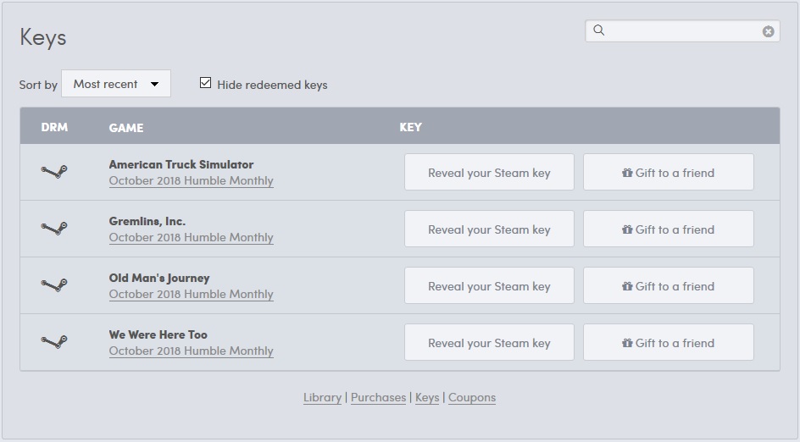Uncheck the Hide redeemed keys checkbox
Image resolution: width=800 pixels, height=442 pixels.
coord(205,83)
